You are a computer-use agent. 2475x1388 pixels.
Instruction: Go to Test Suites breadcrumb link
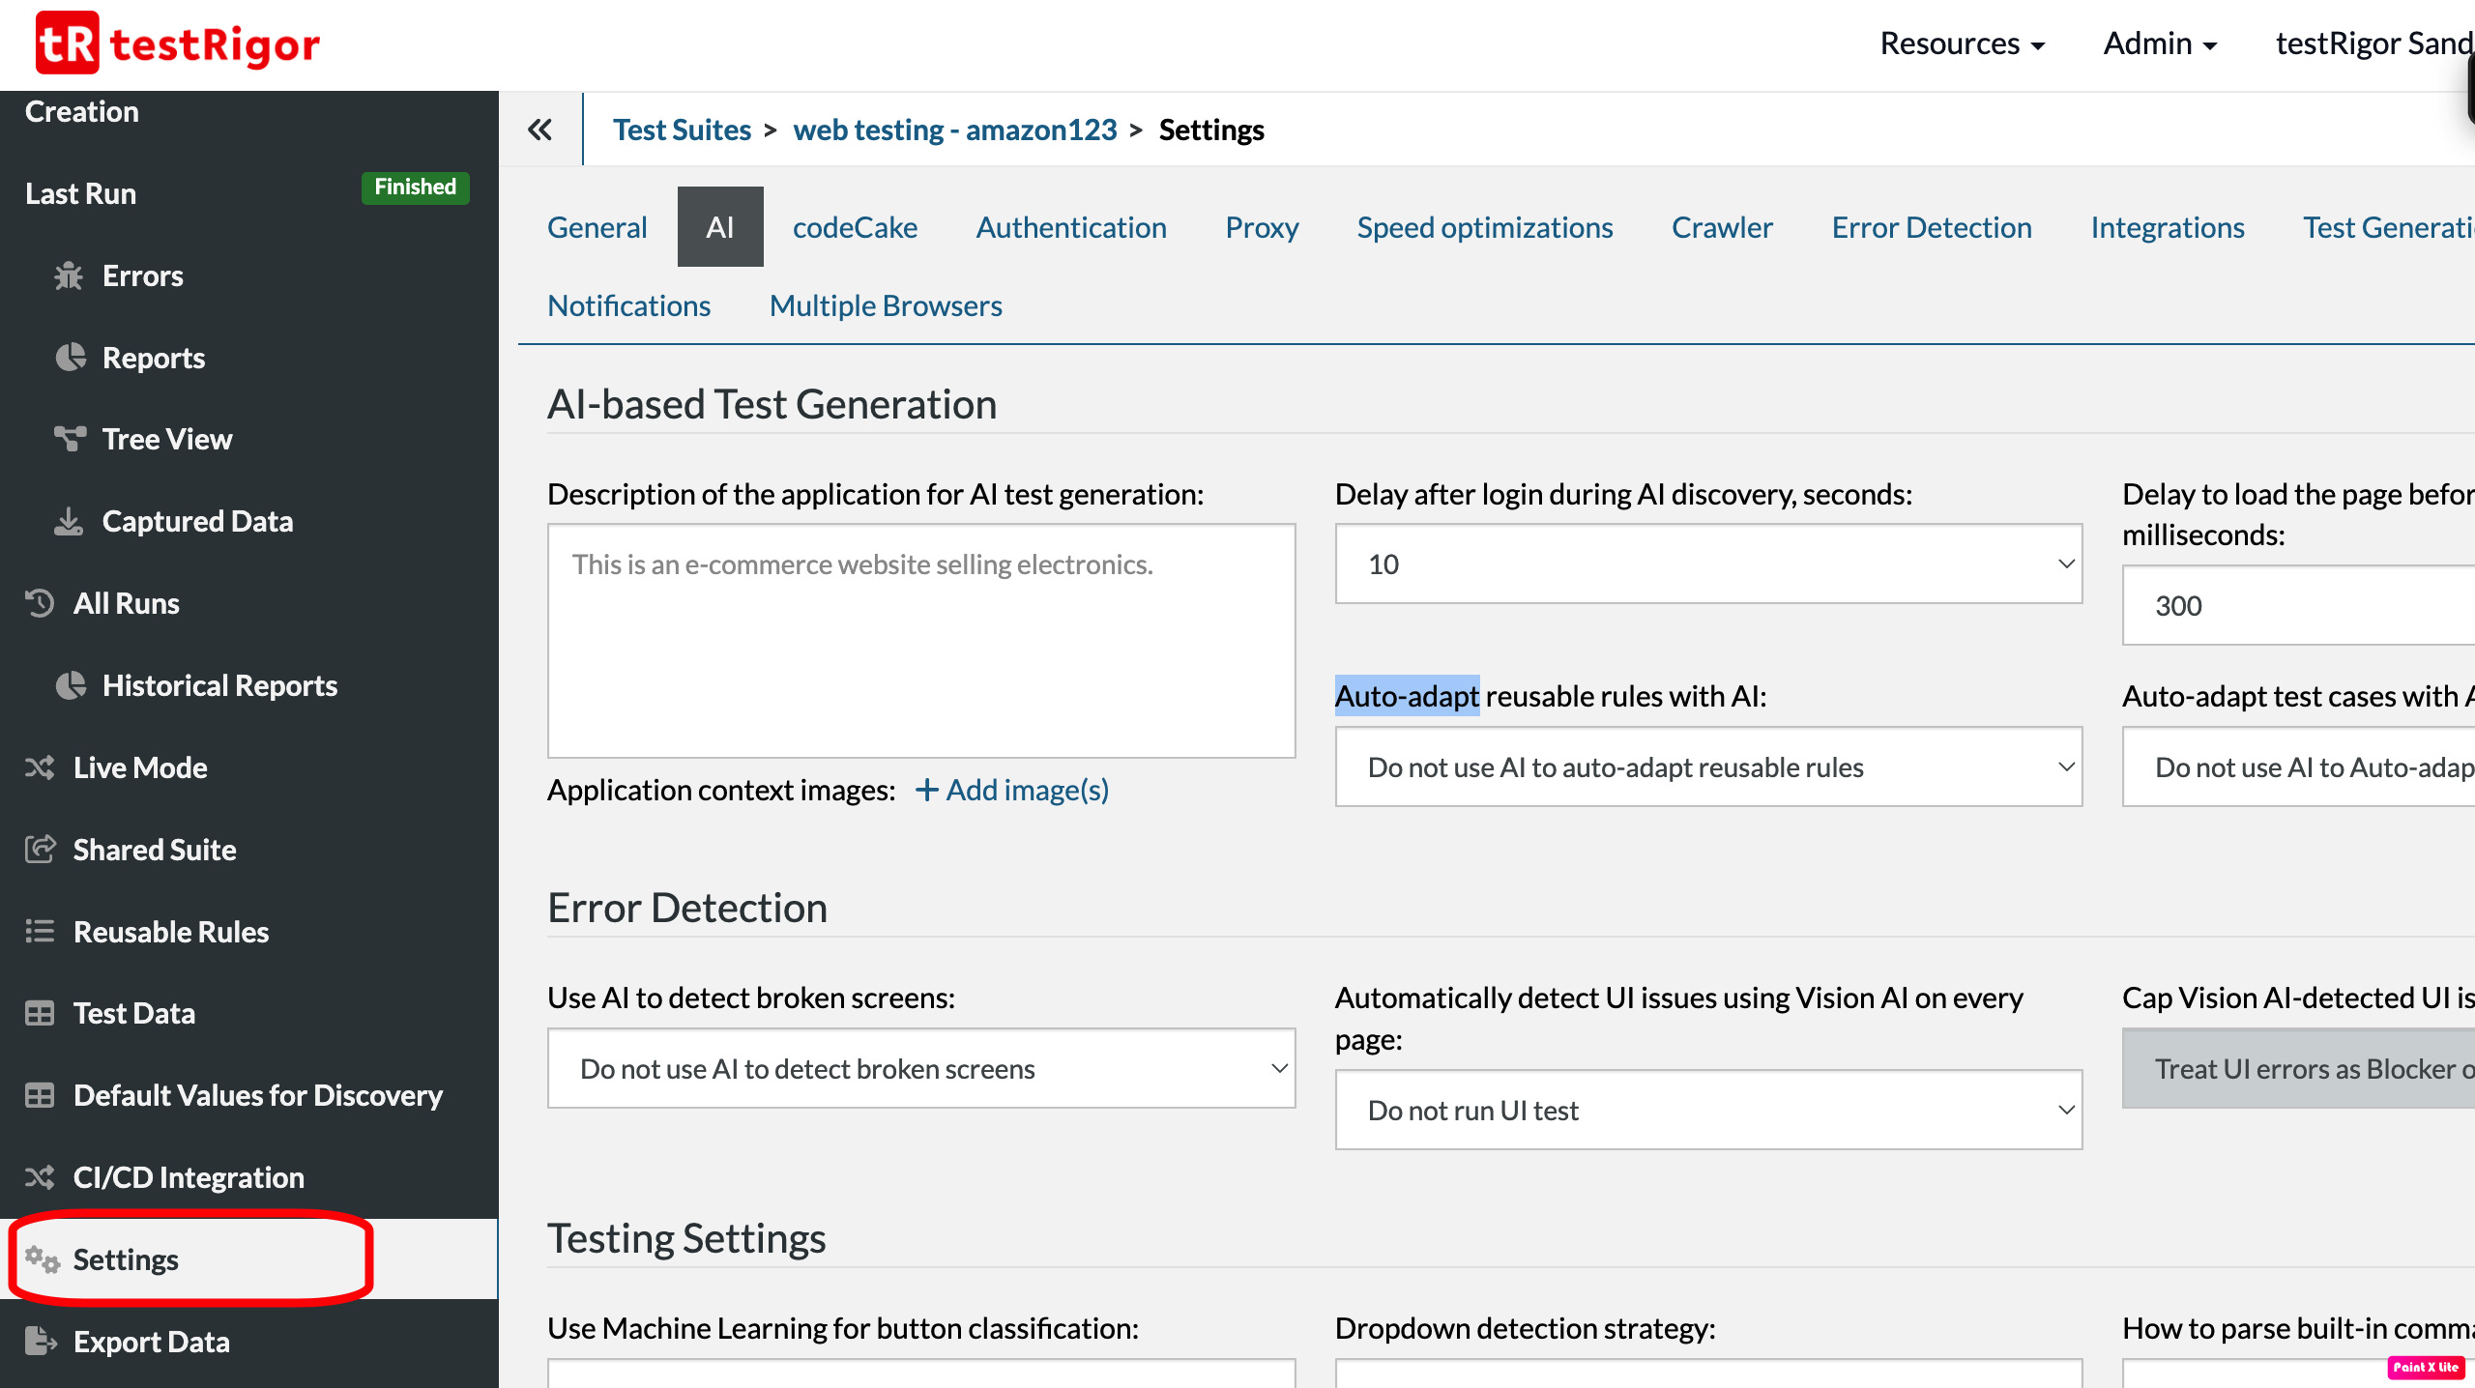(x=682, y=130)
